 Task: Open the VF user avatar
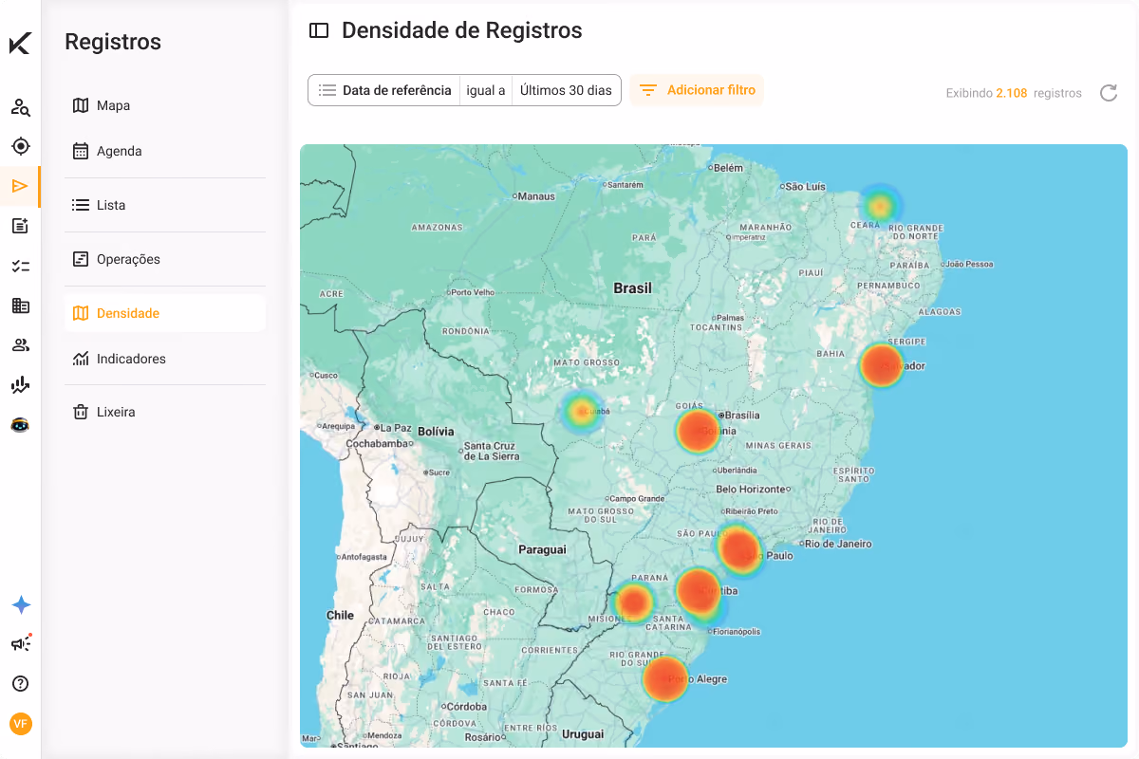21,724
